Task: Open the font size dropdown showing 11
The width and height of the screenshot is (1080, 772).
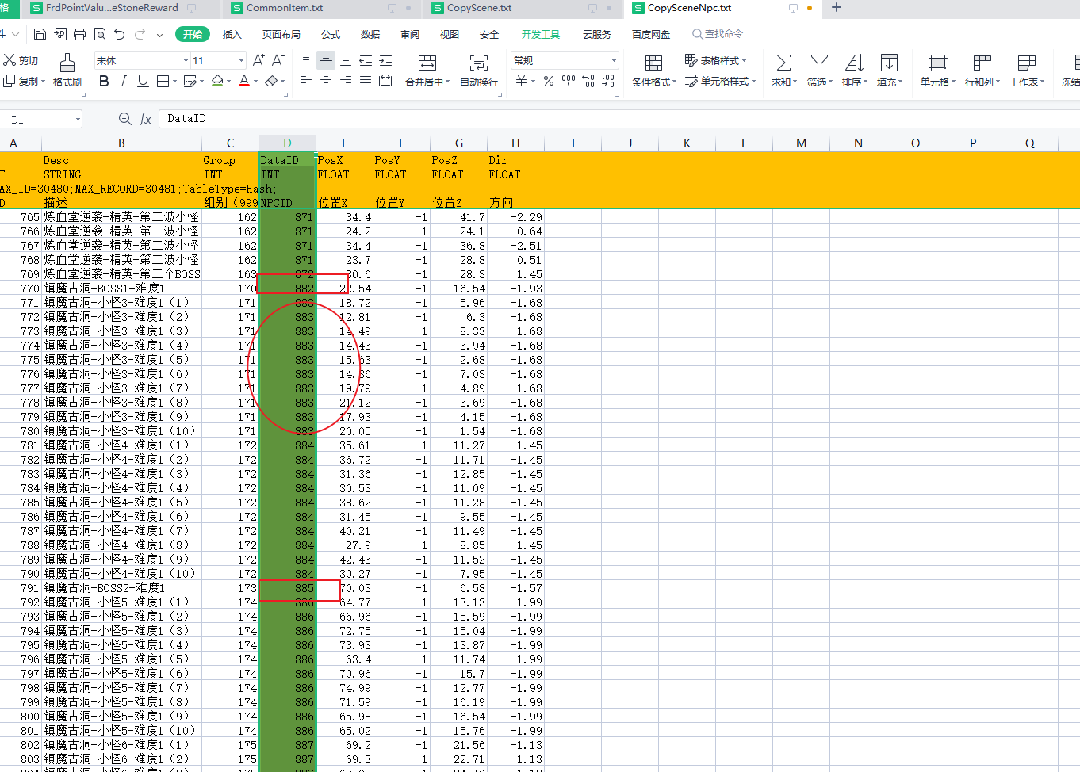Action: click(x=241, y=60)
